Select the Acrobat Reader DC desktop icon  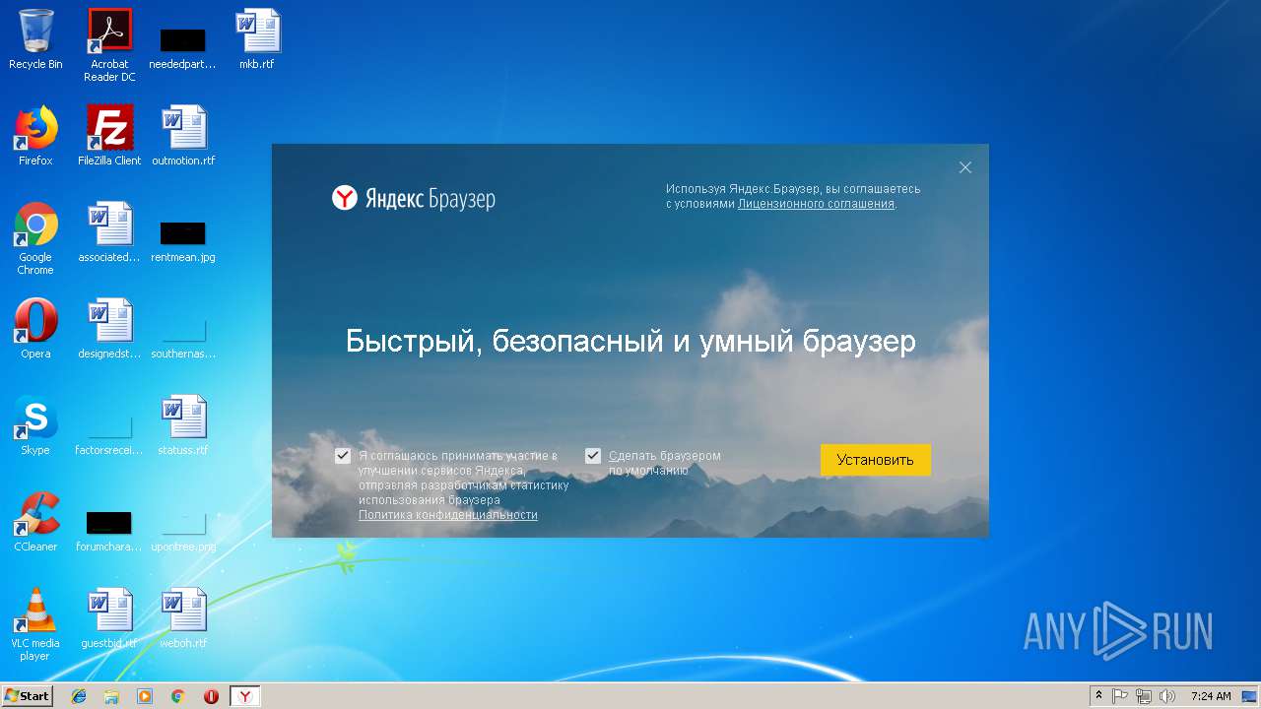[x=109, y=45]
